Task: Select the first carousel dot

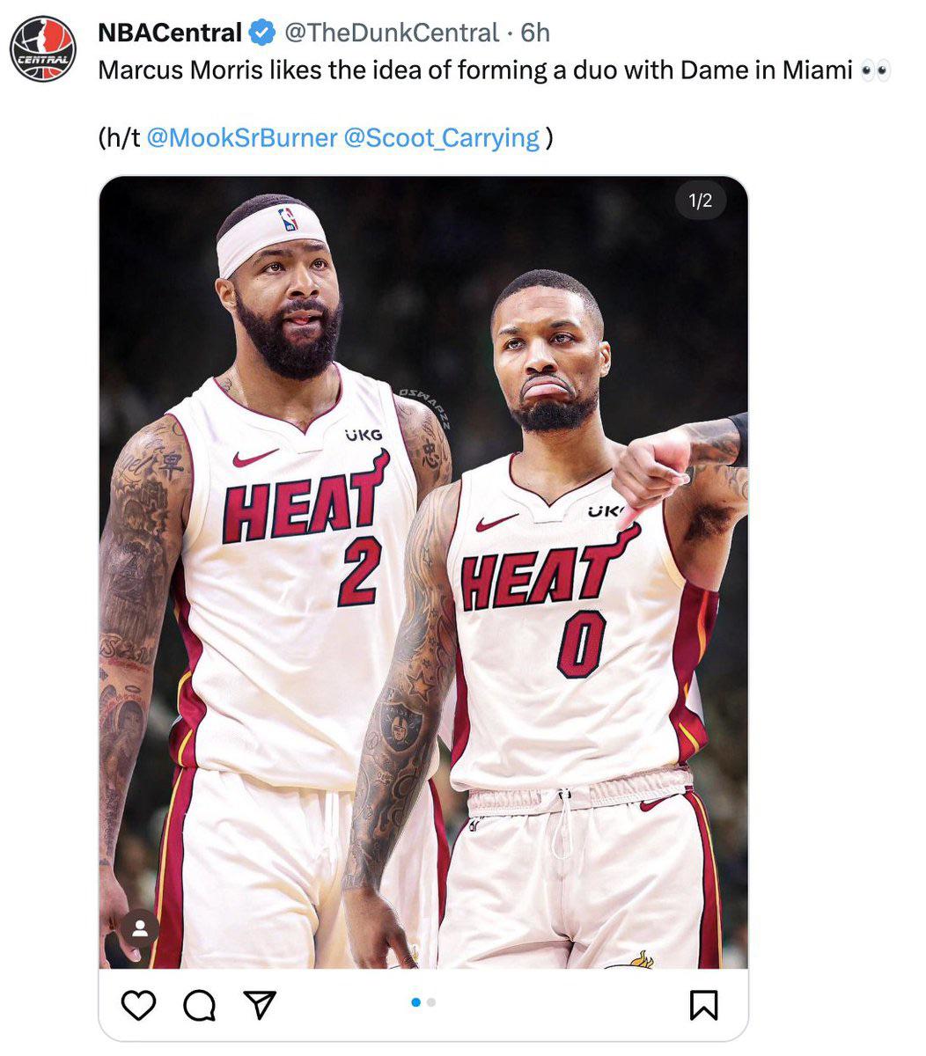Action: pos(415,1001)
